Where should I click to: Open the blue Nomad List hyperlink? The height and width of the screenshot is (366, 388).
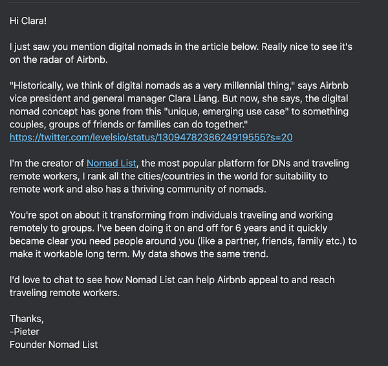tap(111, 164)
